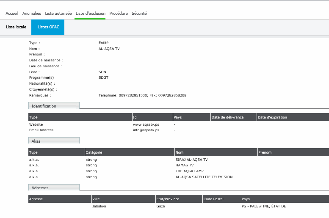Open the Accueil menu item
This screenshot has width=329, height=218.
click(12, 14)
